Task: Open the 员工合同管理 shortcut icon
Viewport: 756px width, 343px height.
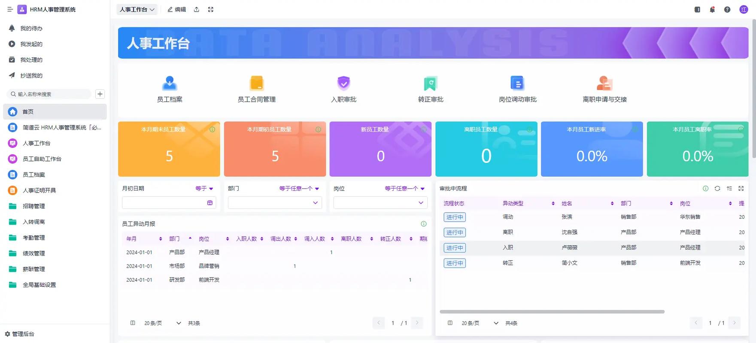Action: pyautogui.click(x=256, y=83)
